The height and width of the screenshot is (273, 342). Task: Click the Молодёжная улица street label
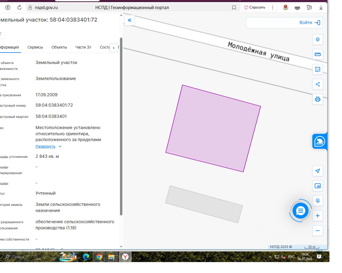click(258, 51)
